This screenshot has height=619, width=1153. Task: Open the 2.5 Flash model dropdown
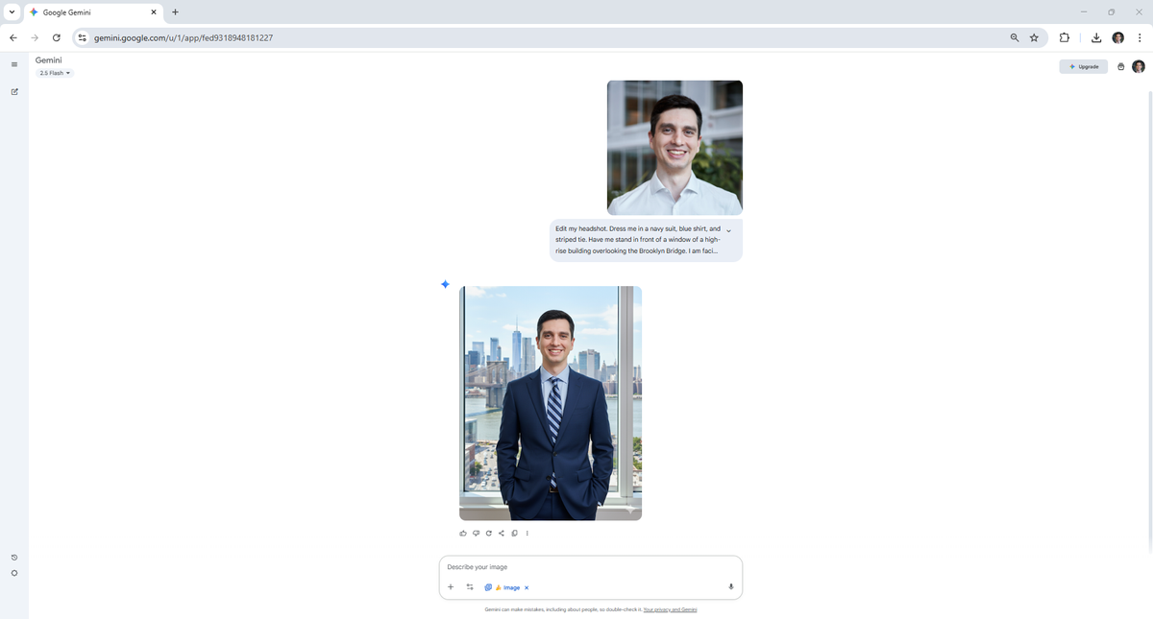56,73
